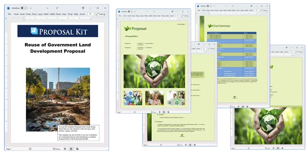The height and width of the screenshot is (153, 307).
Task: Click the 'Reuse of Government Land Development Proposal' title
Action: coord(58,48)
